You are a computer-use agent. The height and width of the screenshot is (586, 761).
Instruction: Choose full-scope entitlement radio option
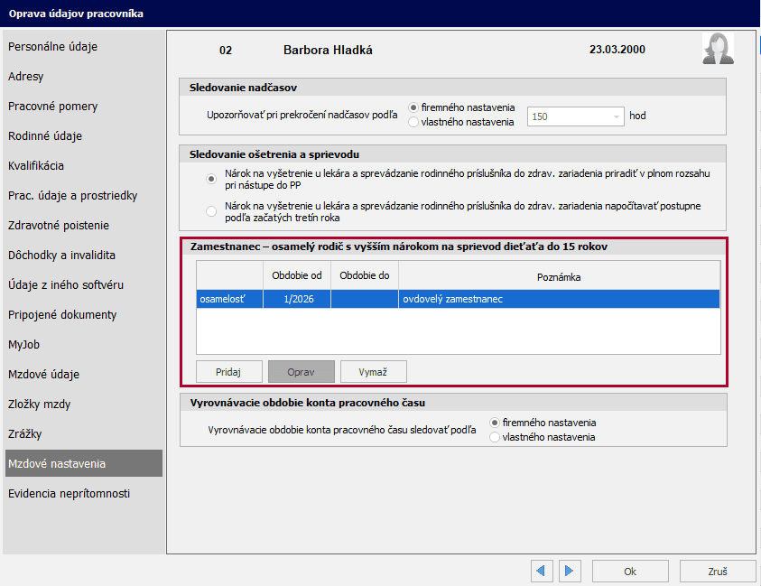pos(211,179)
